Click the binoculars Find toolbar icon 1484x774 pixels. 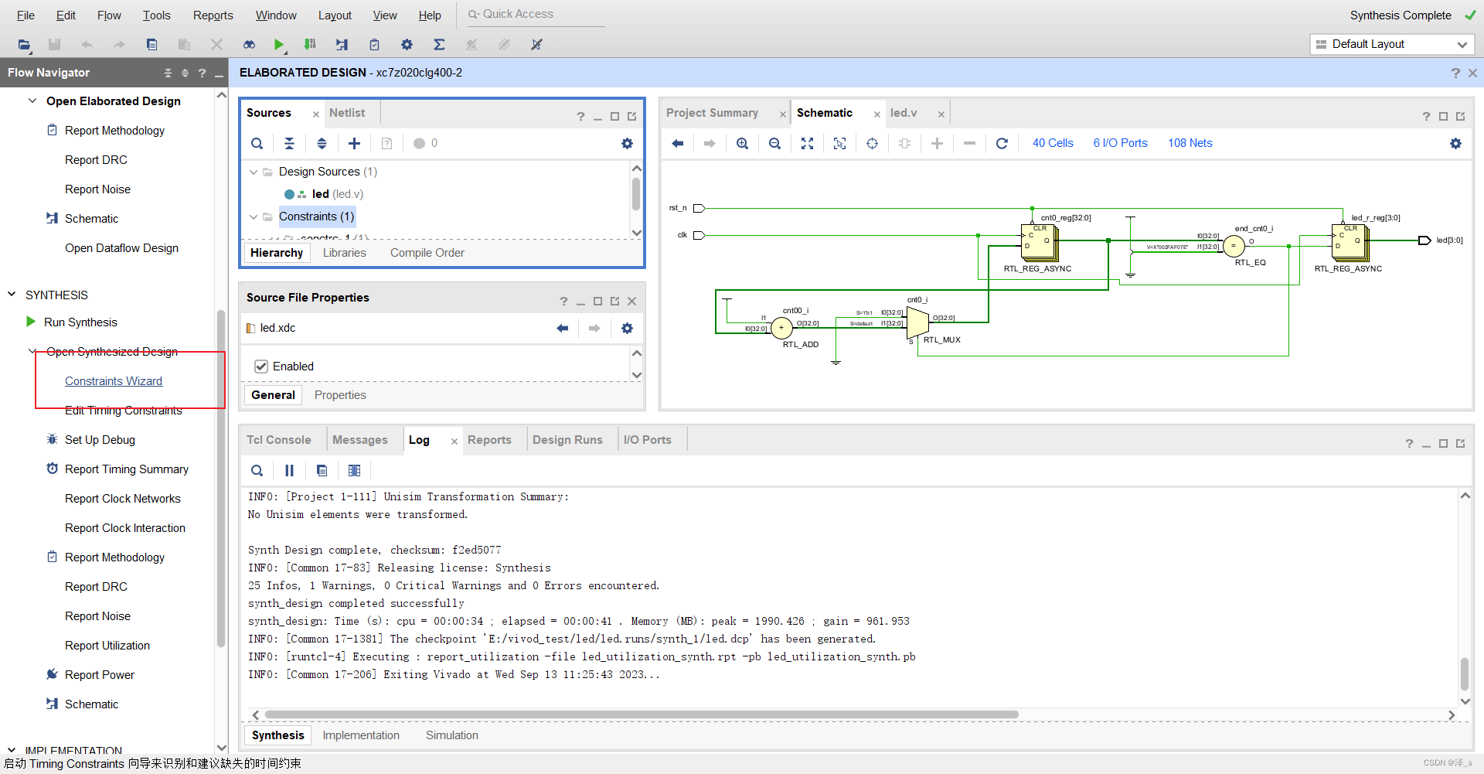(249, 45)
